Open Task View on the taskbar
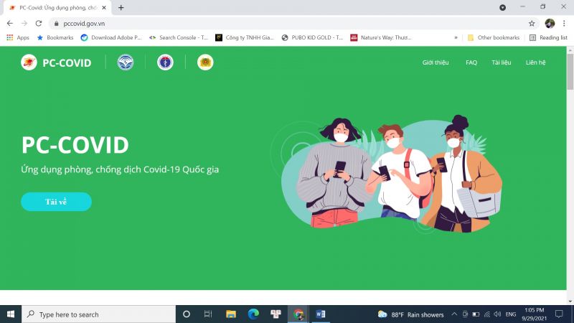Image resolution: width=574 pixels, height=323 pixels. tap(208, 314)
